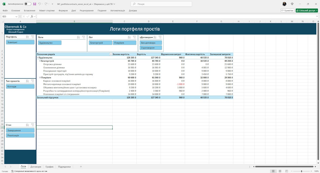Toggle the Автозбереження switch
Screen dimensions: 320x173
tap(28, 4)
